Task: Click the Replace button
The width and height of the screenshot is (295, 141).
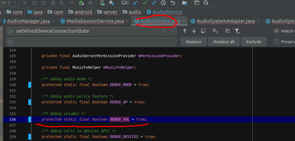Action: point(193,42)
